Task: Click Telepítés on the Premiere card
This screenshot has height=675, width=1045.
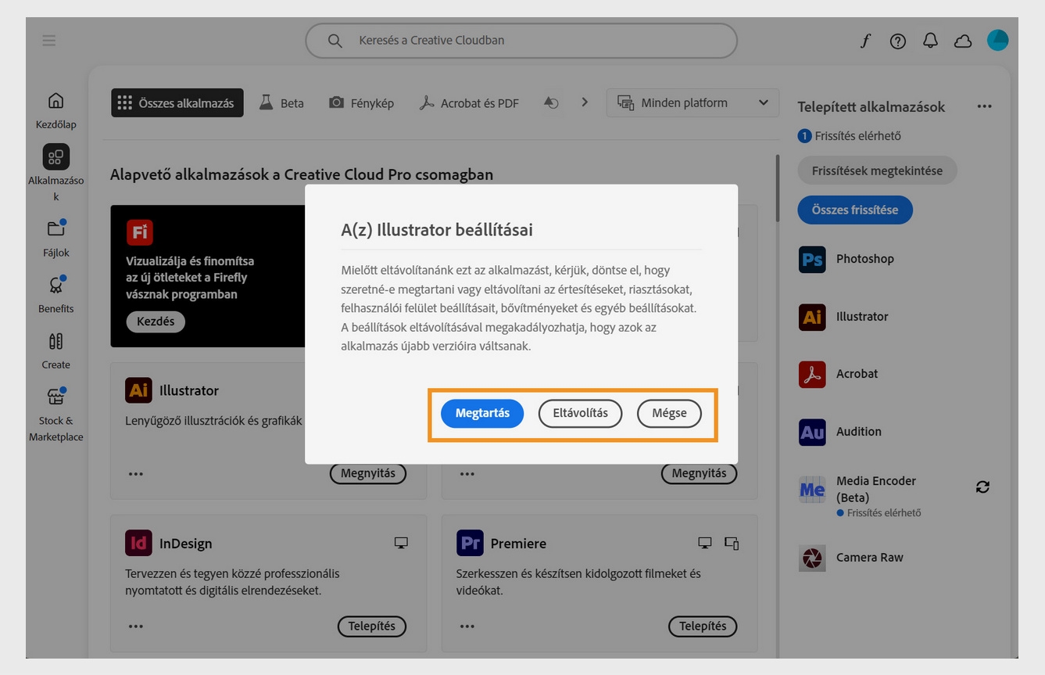Action: 703,626
